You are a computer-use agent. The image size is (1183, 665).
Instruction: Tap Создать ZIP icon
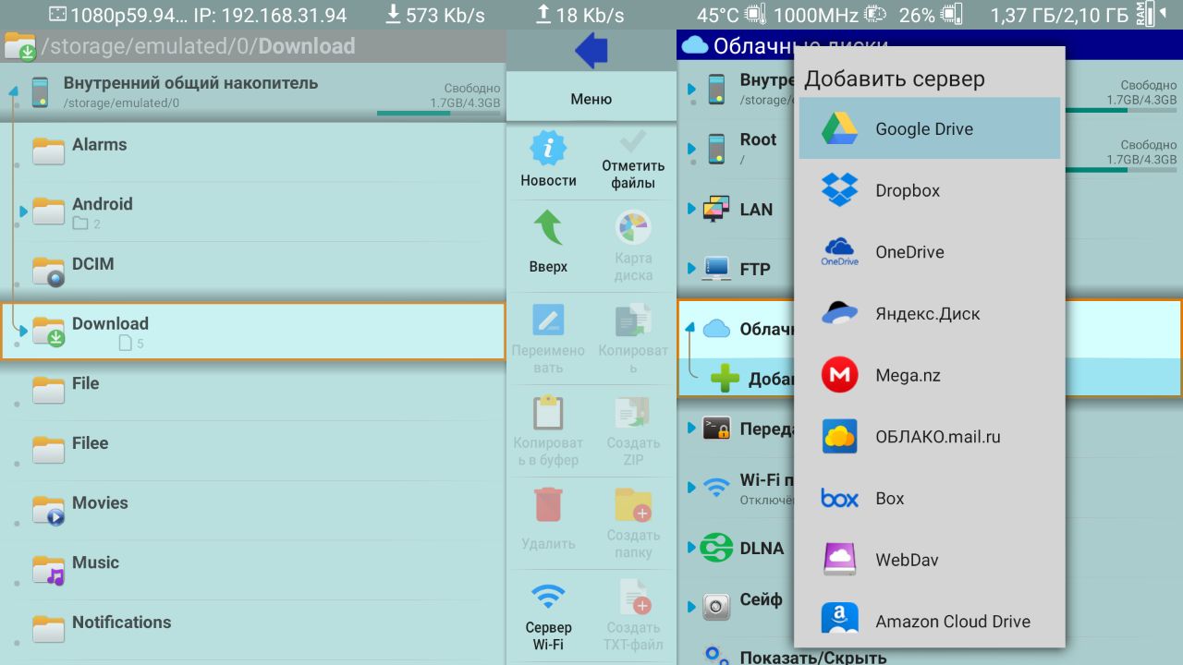click(633, 412)
